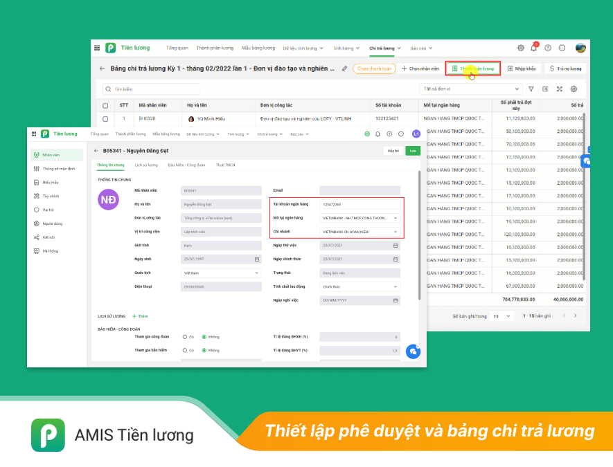
Task: Switch to Bảo hiểm - Công đoàn tab
Action: [x=186, y=165]
